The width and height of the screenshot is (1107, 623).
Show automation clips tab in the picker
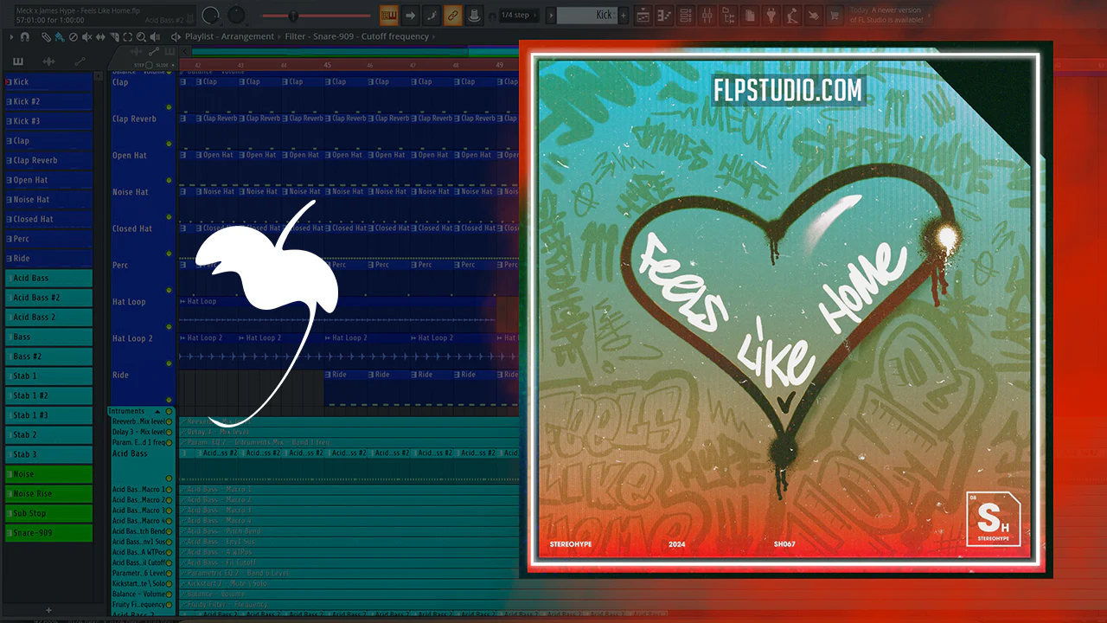click(80, 61)
